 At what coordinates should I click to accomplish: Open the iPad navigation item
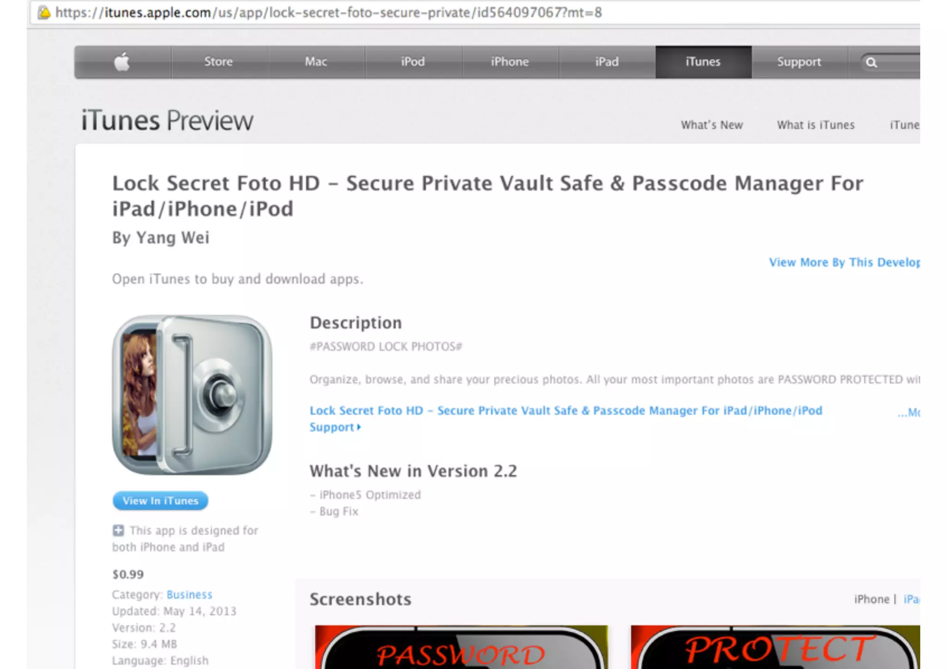click(x=607, y=62)
